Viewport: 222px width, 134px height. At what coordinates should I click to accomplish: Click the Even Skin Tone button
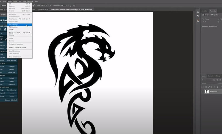point(12,60)
